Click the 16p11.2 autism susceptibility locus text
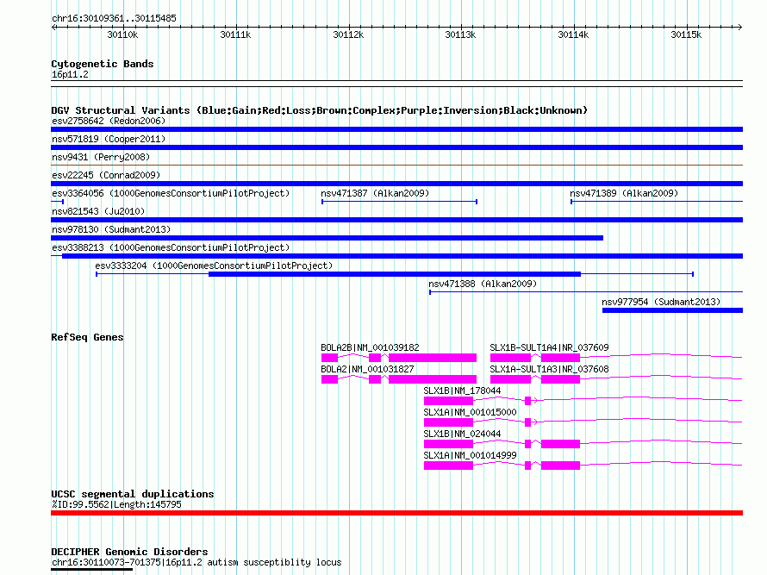This screenshot has width=767, height=575. 253,562
